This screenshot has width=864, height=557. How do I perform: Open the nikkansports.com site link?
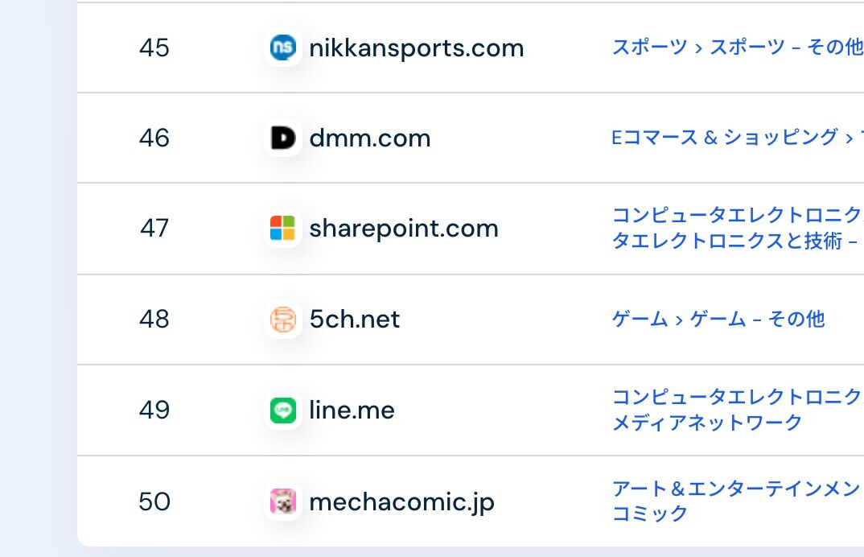coord(417,48)
